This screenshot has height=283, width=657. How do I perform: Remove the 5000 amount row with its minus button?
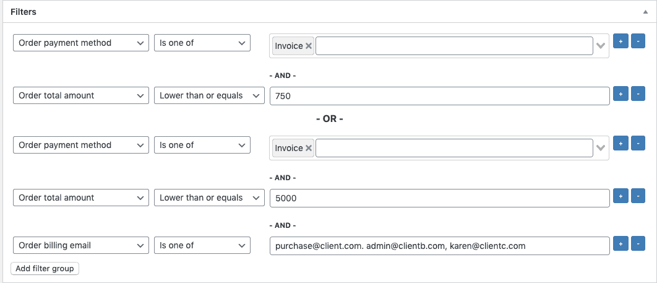(638, 196)
